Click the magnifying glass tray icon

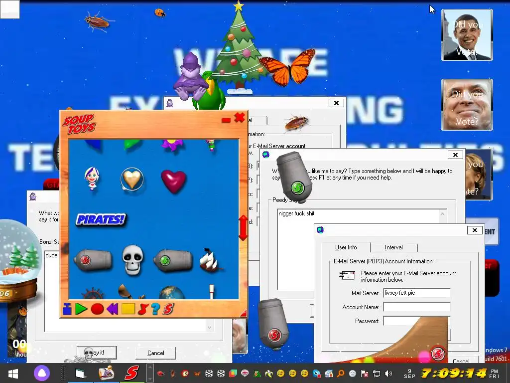(x=341, y=374)
